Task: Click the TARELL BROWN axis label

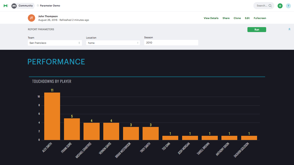Action: tap(203, 149)
